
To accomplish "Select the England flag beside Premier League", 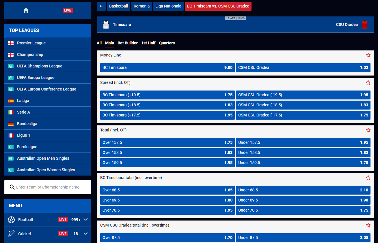I will click(11, 43).
